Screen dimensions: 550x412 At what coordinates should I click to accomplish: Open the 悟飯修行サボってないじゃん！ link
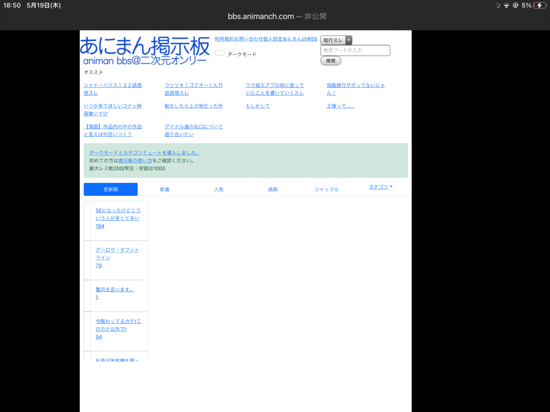(x=356, y=89)
